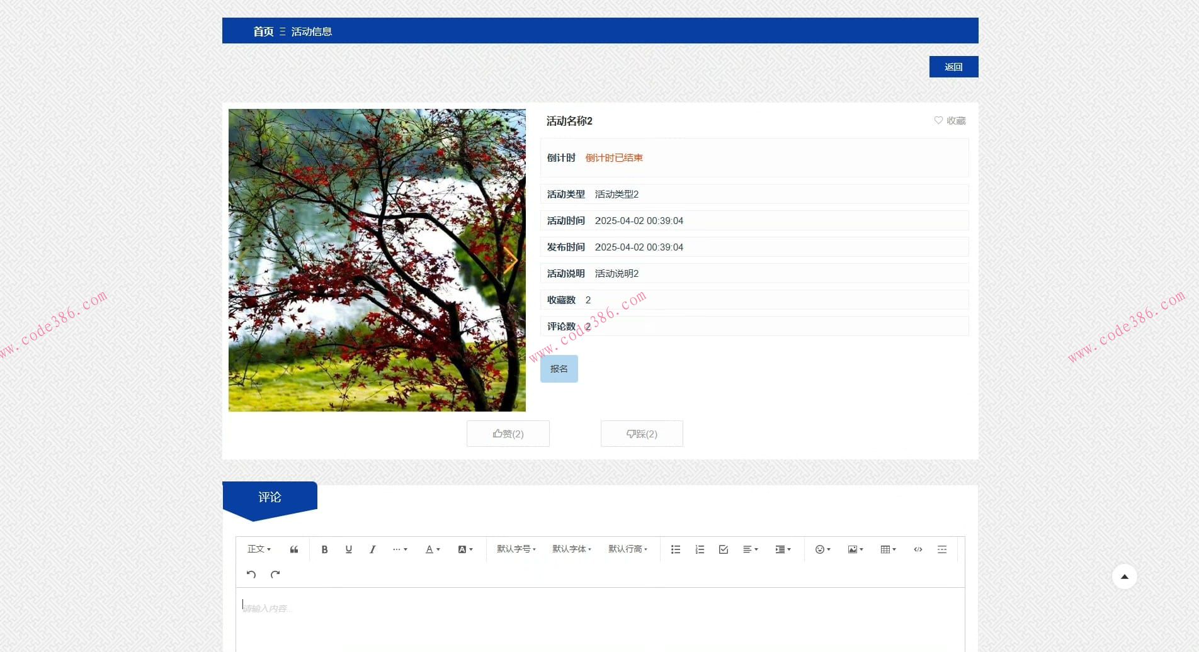The image size is (1199, 652).
Task: Redo the last undone edit
Action: 275,574
